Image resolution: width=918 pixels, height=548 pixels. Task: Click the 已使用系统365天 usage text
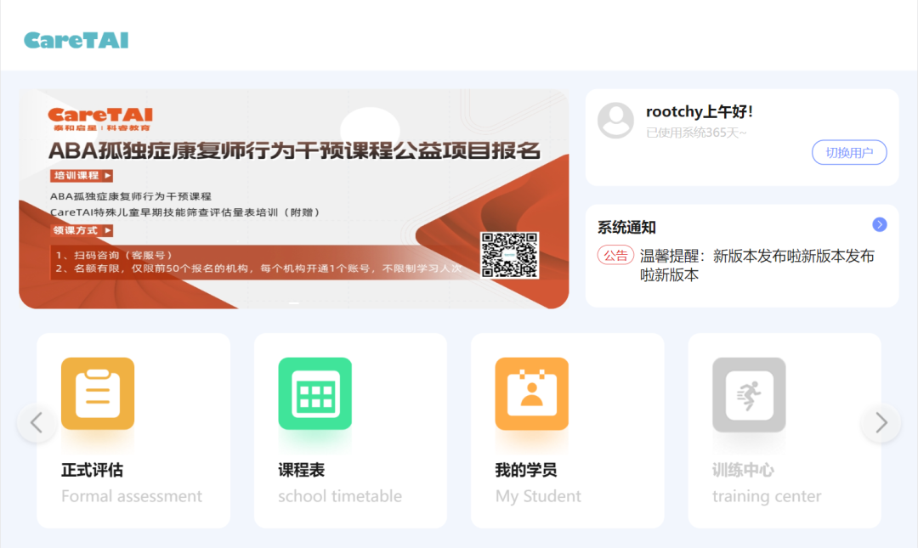tap(696, 133)
